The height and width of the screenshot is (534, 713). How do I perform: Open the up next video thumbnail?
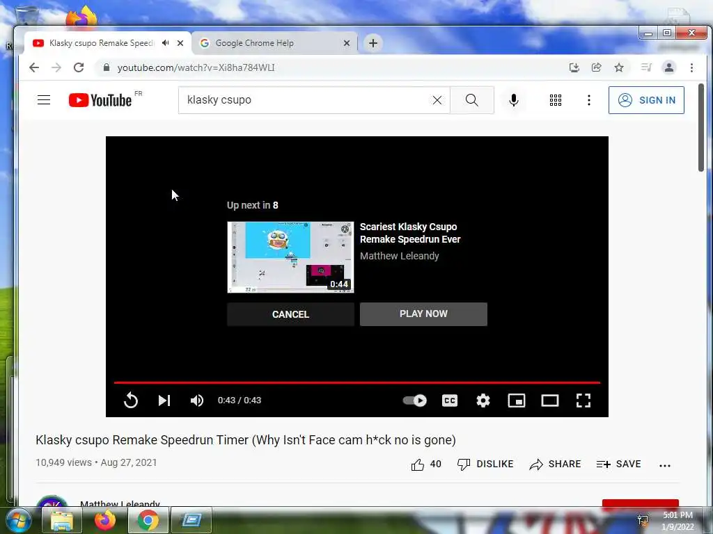pyautogui.click(x=290, y=257)
